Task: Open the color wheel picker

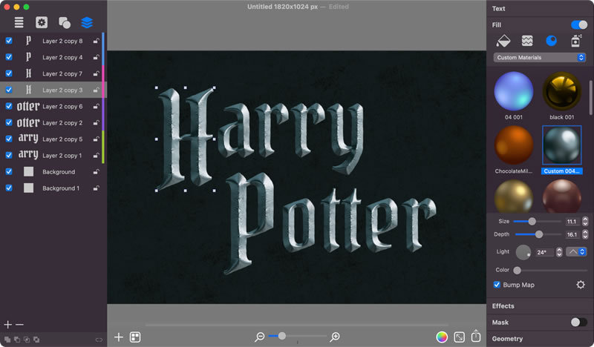Action: [442, 337]
